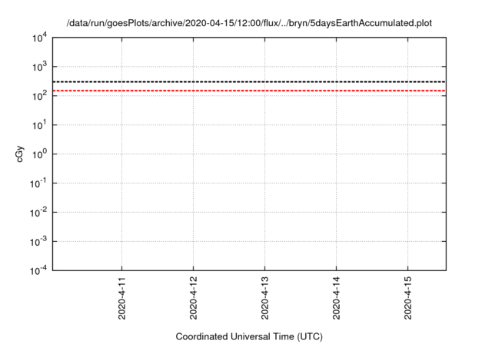Click the 10^3 y-axis tick label
This screenshot has height=344, width=492.
point(39,67)
